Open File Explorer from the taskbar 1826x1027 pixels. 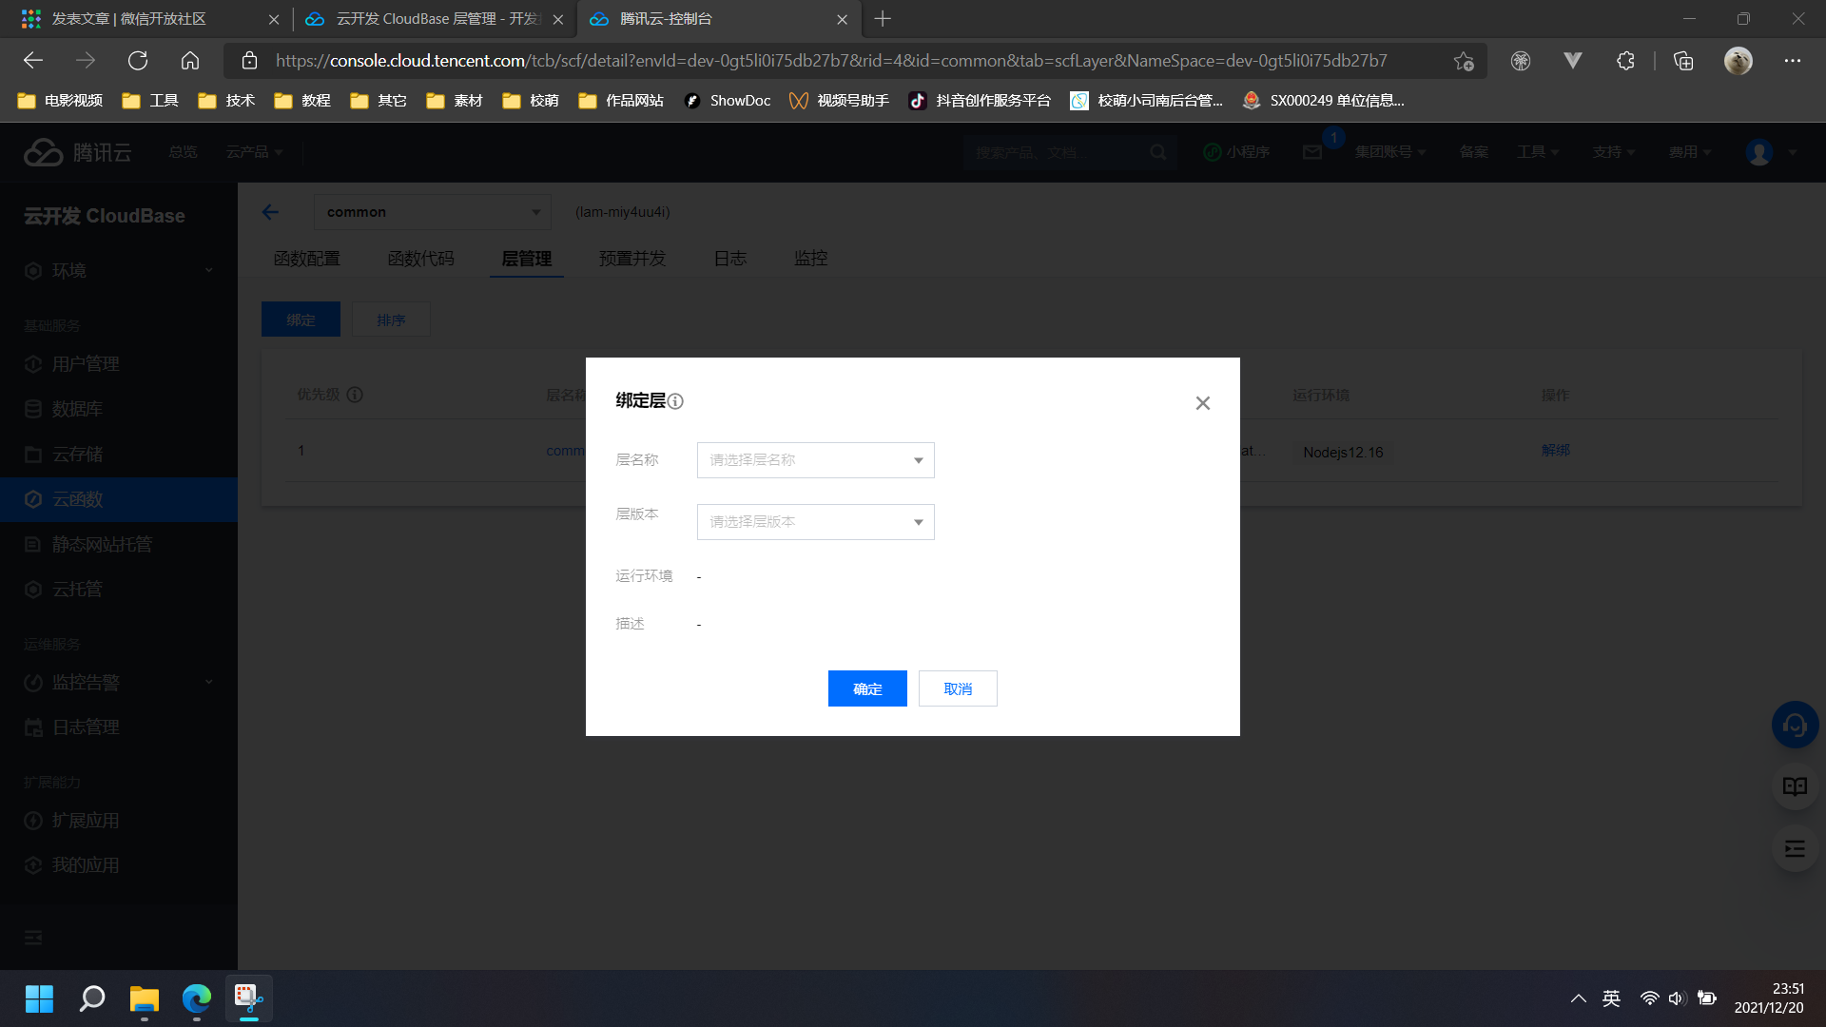(x=145, y=999)
